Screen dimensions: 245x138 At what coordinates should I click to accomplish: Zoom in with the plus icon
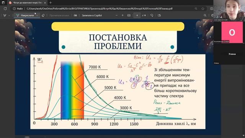pos(122,15)
